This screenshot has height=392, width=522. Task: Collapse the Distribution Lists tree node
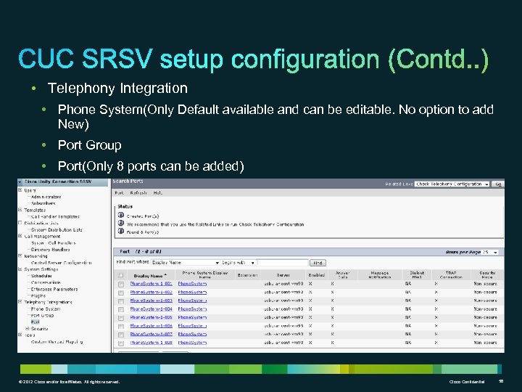click(x=20, y=223)
